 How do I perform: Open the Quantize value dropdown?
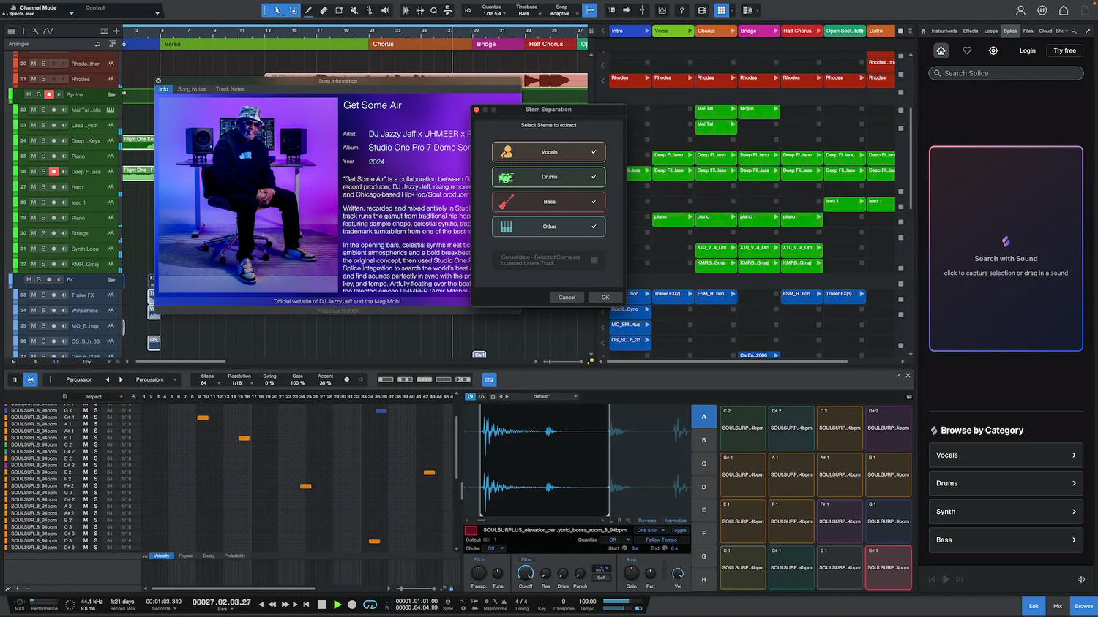pos(493,13)
